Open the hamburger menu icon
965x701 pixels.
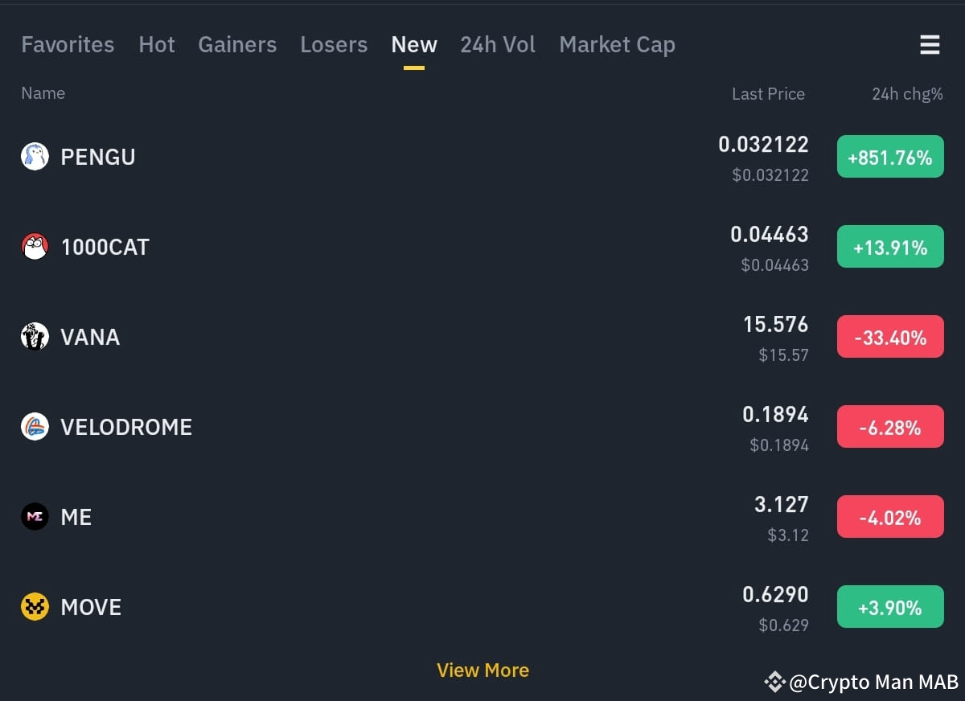pos(930,45)
